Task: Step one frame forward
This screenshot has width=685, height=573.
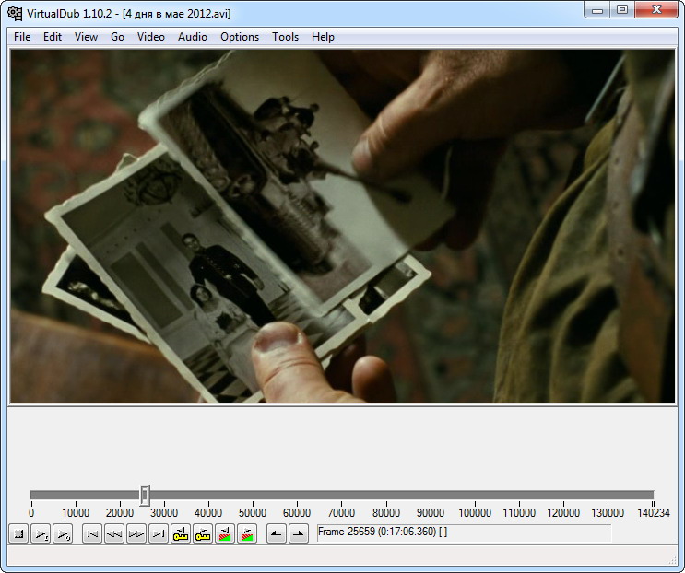Action: click(136, 533)
